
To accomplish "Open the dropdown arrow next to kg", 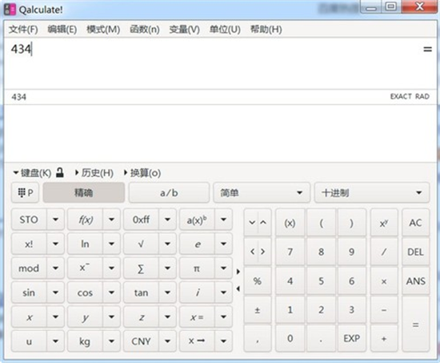I will pos(111,341).
